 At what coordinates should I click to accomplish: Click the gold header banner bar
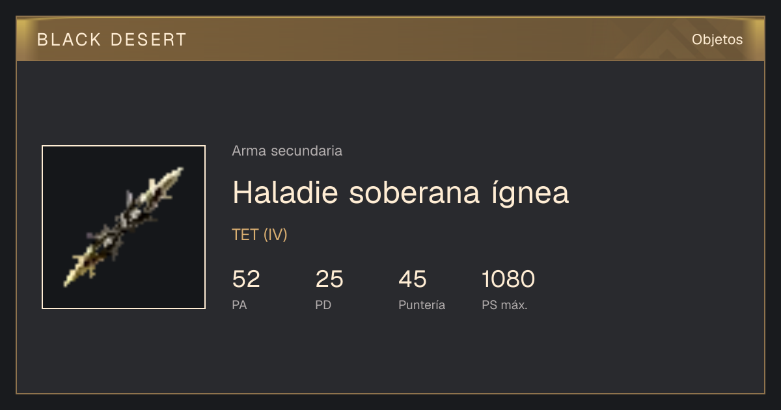pos(390,39)
